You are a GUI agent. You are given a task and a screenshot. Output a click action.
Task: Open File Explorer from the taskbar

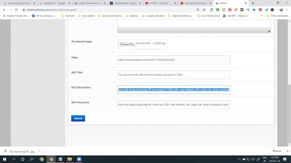70,159
